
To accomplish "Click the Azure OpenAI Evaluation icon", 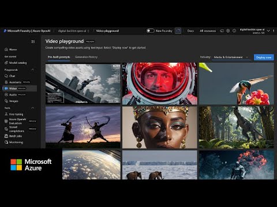I will click(x=6, y=121).
